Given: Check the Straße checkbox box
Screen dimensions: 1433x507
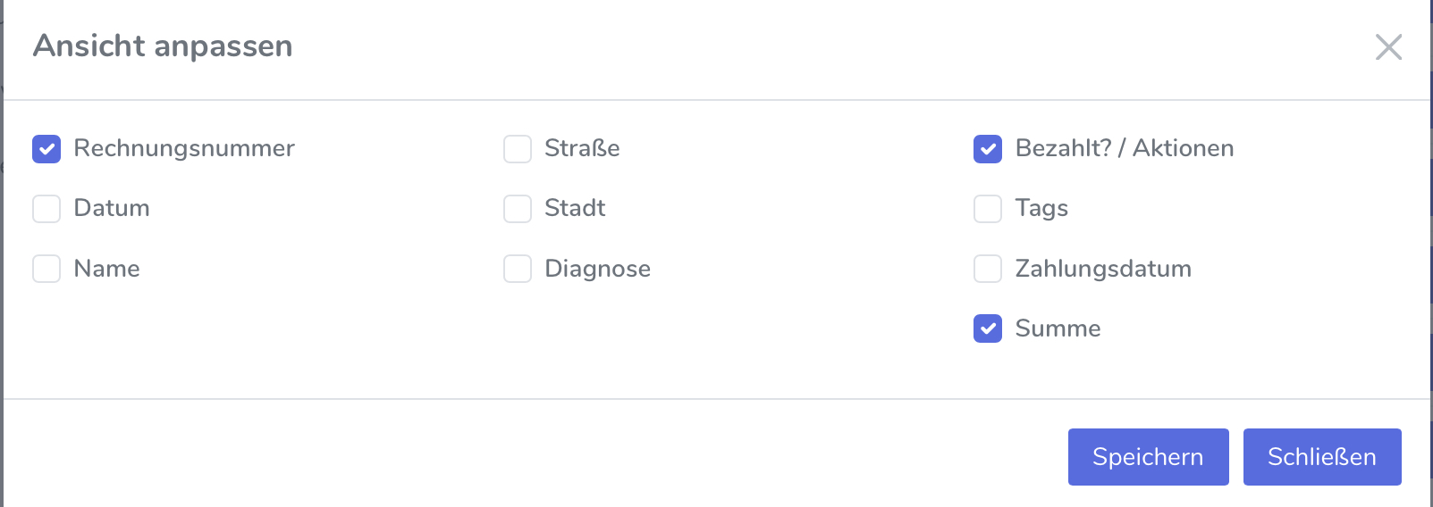Looking at the screenshot, I should (x=518, y=149).
